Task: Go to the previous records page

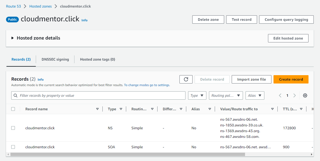Action: click(x=280, y=95)
